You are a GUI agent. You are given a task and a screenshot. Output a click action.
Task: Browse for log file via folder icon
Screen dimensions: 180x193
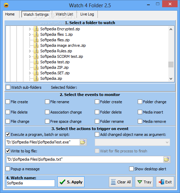tap(167, 160)
